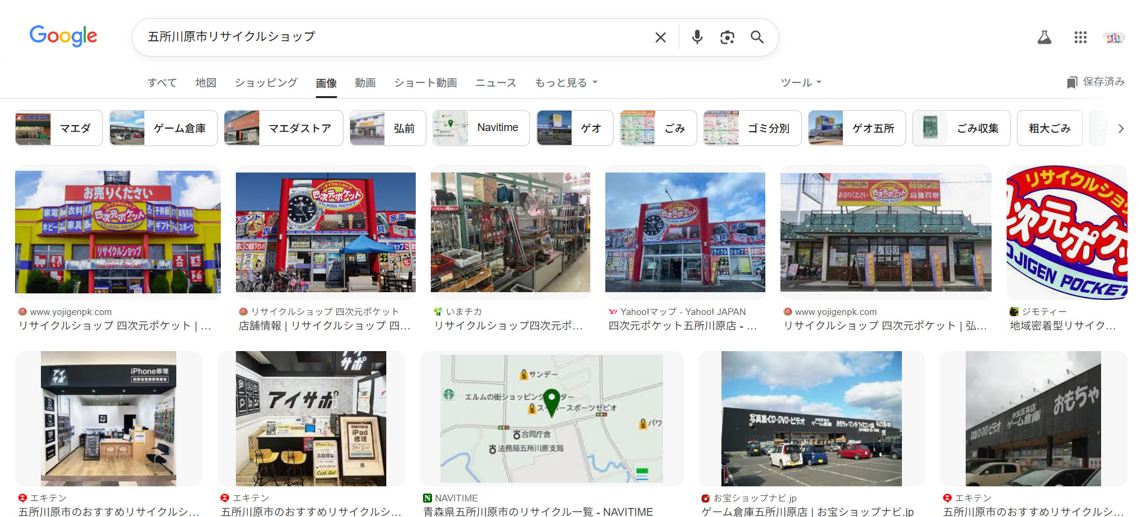Open 四次元ポケット五所川原店 Yahoo result title

[x=682, y=326]
